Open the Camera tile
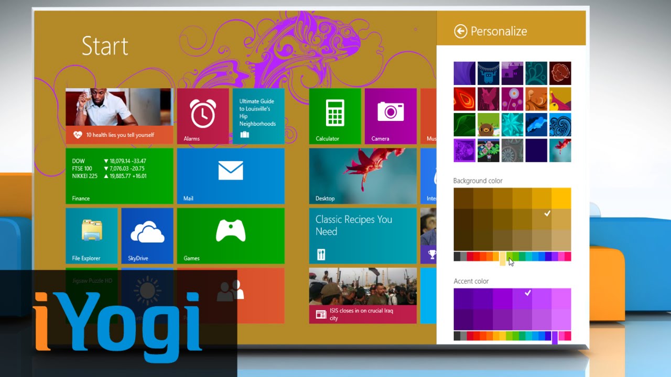Screen dimensions: 671x377 point(391,116)
